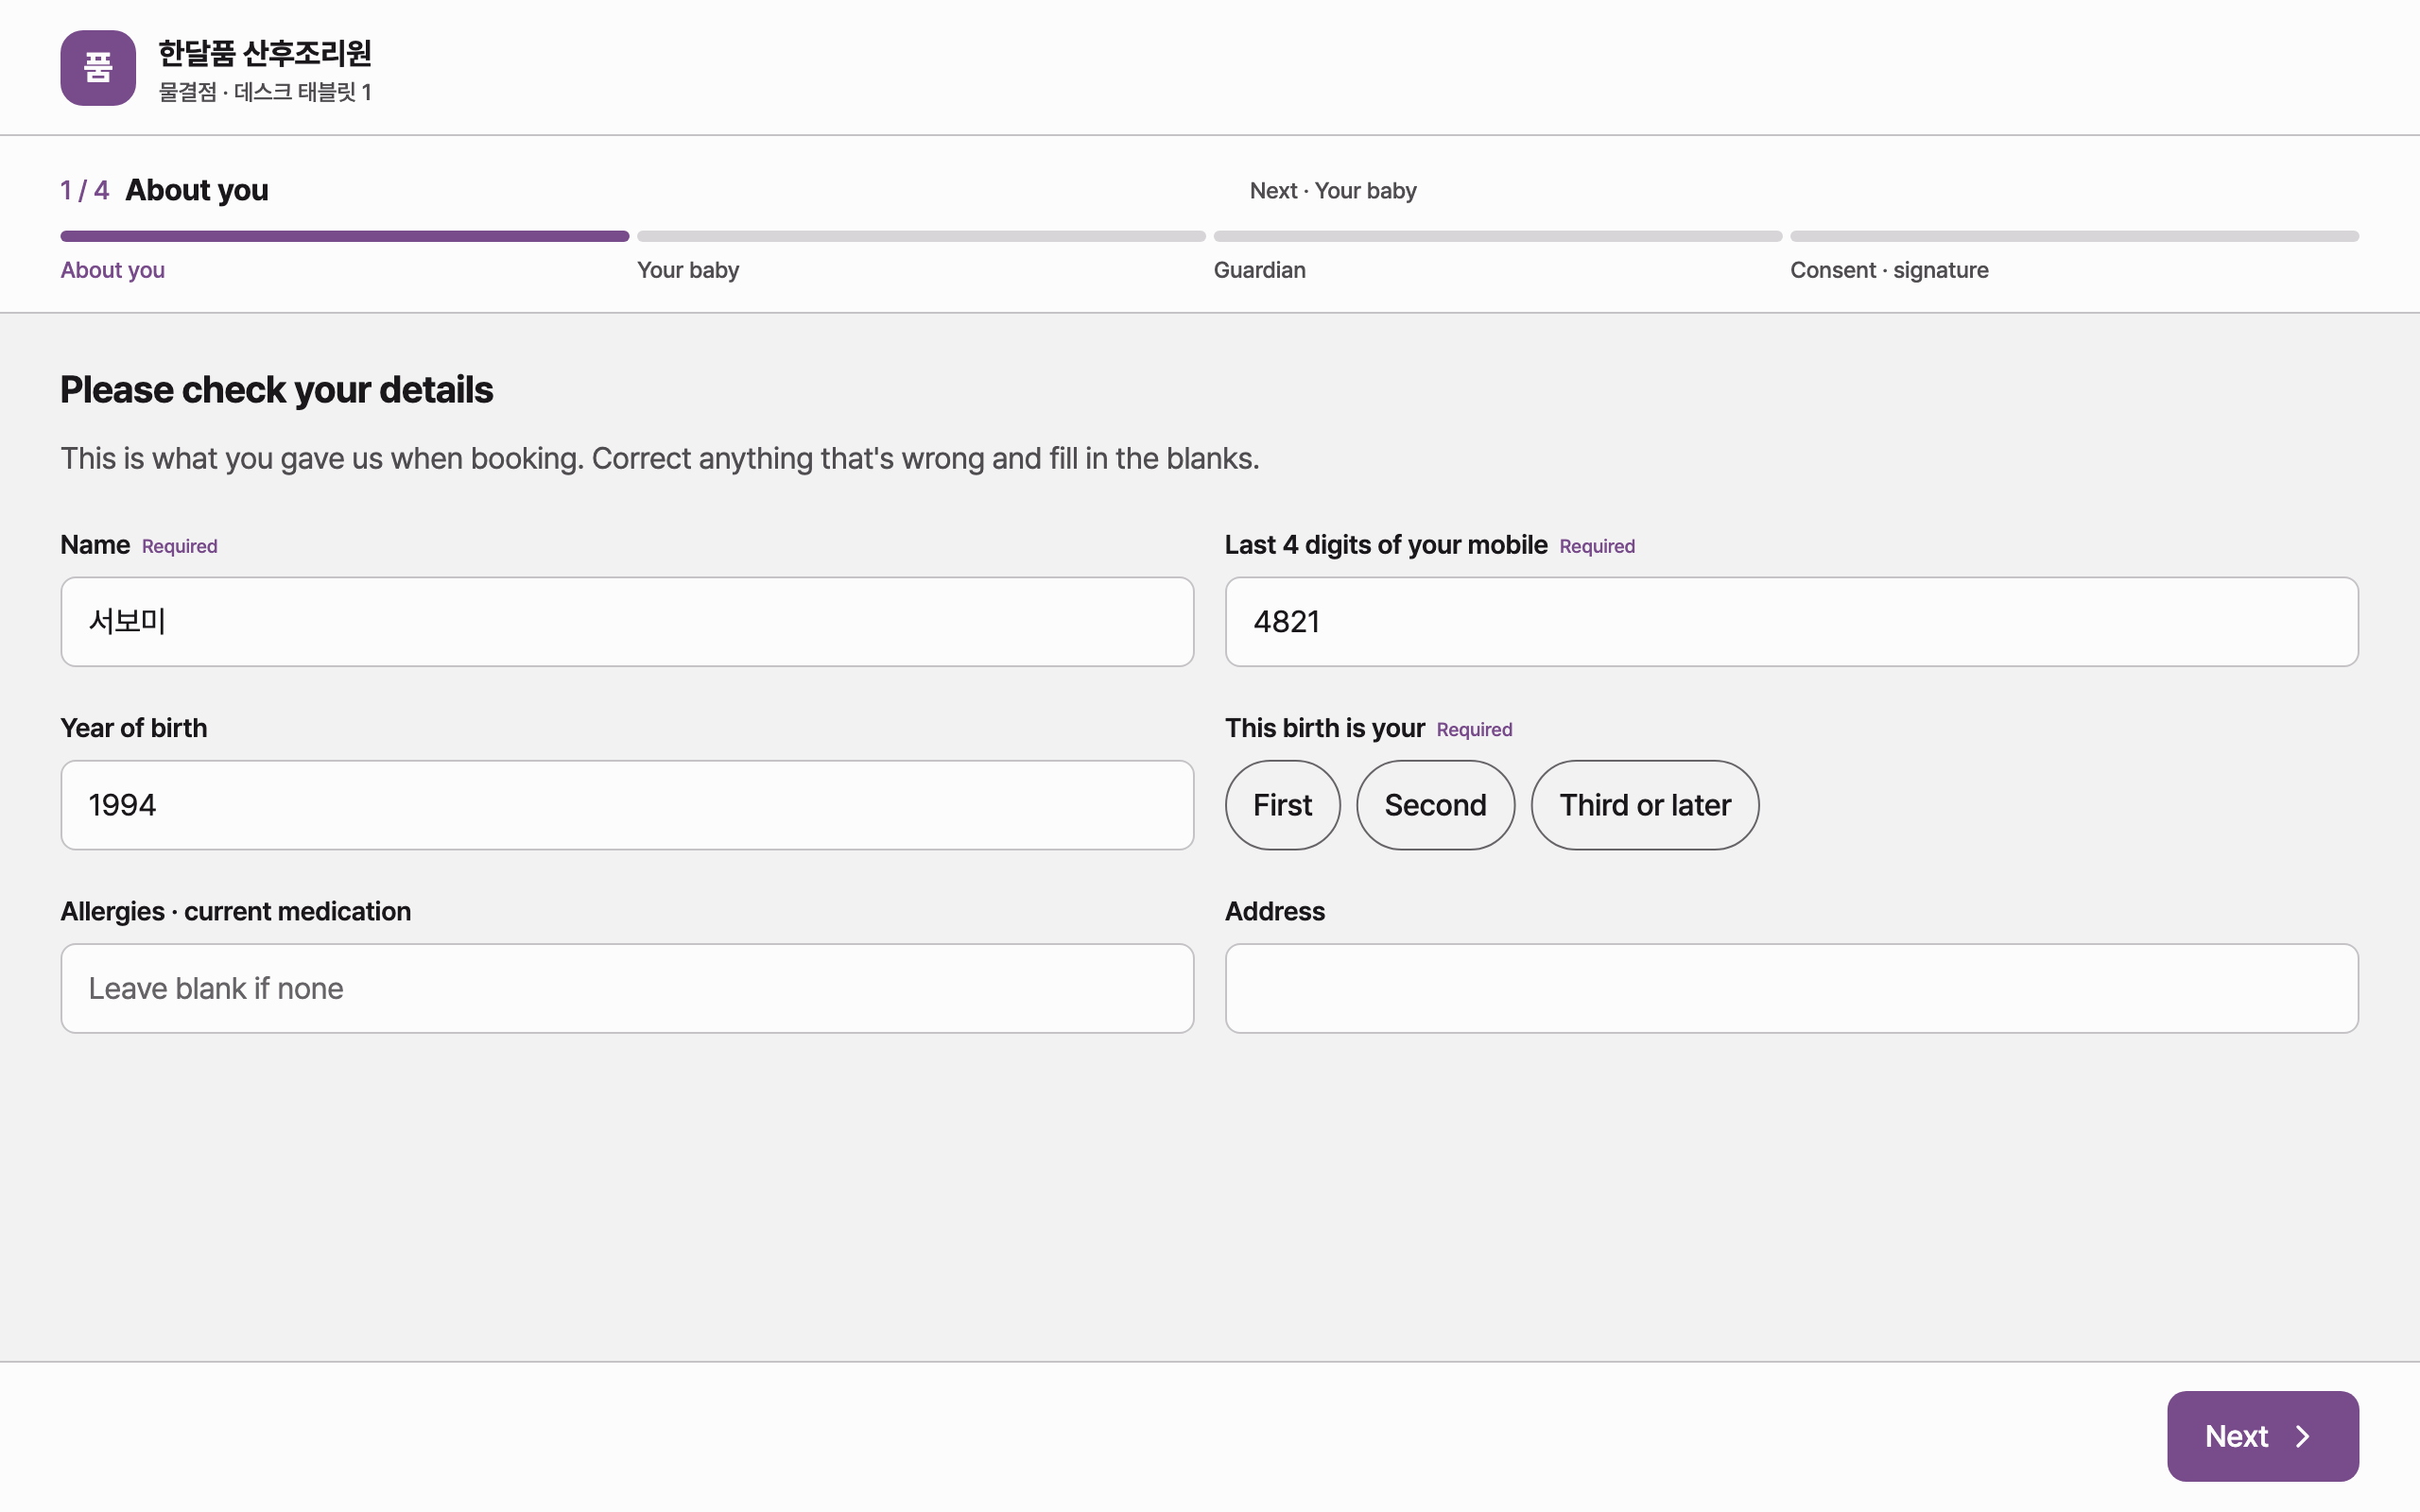Viewport: 2420px width, 1512px height.
Task: Click the '1 / 4' step counter
Action: (x=84, y=190)
